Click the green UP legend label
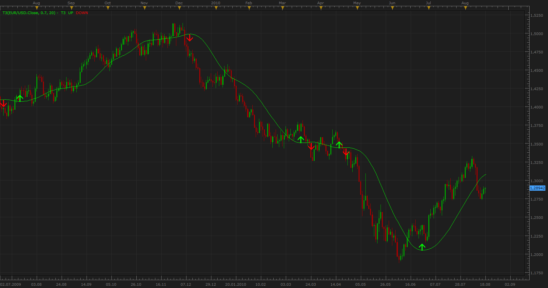The height and width of the screenshot is (288, 548). pyautogui.click(x=71, y=13)
